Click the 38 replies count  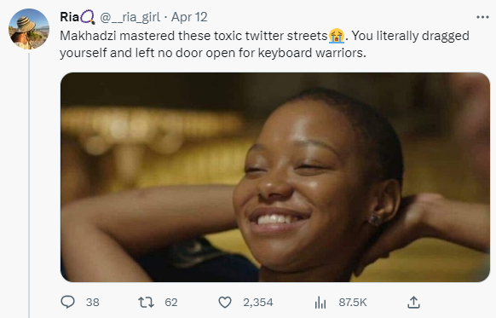click(x=92, y=302)
